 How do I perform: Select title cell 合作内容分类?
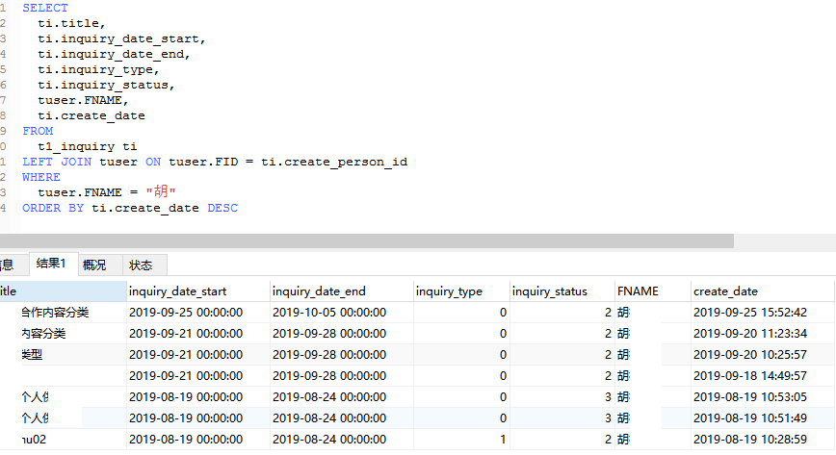point(63,313)
